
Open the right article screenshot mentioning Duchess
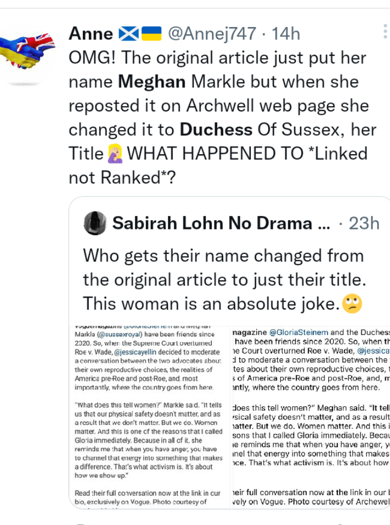pyautogui.click(x=311, y=417)
